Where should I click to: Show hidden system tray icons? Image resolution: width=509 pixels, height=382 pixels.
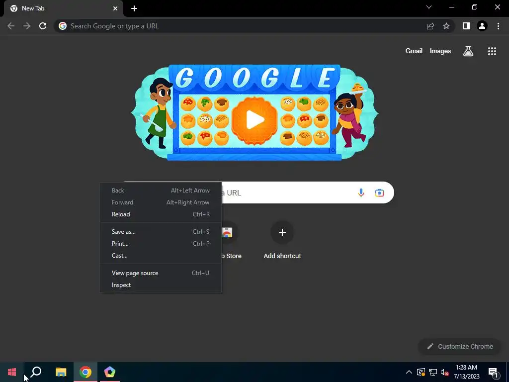coord(409,372)
